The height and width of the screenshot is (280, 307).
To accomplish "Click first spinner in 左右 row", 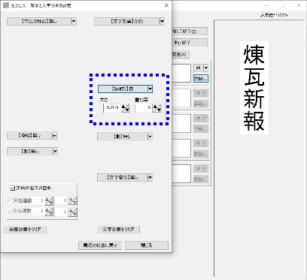I will (x=49, y=212).
